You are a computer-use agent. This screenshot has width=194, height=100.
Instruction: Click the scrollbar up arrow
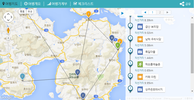point(192,18)
